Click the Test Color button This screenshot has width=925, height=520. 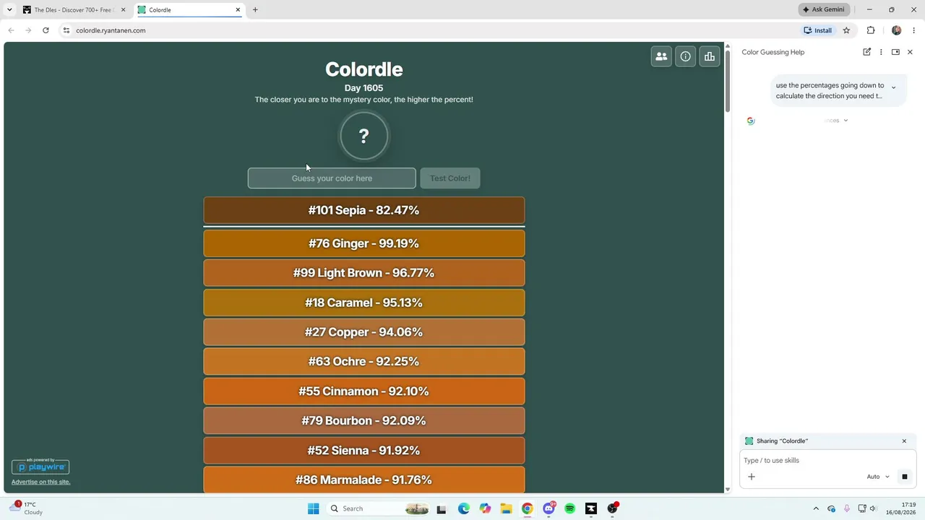pos(450,178)
